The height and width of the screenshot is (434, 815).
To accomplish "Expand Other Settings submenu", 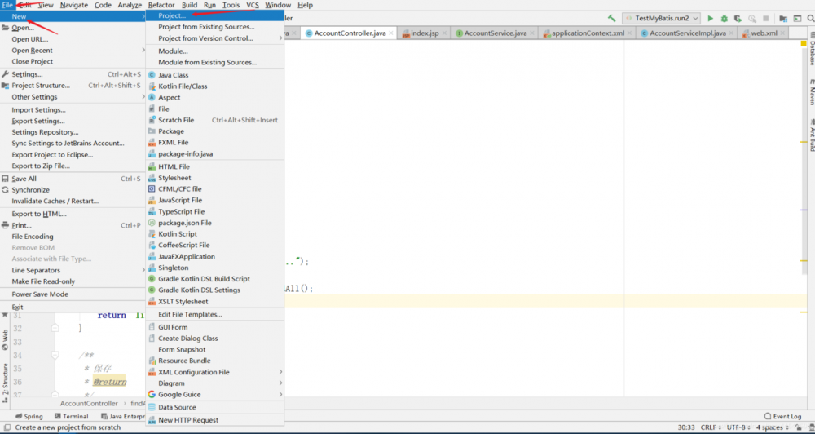I will (73, 97).
